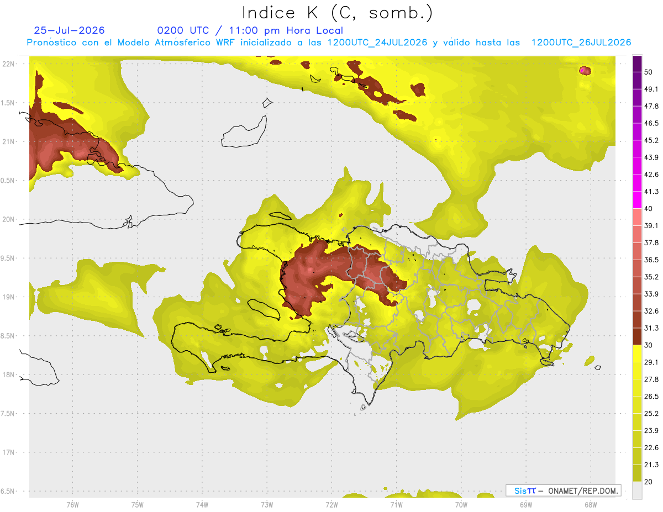The height and width of the screenshot is (512, 663).
Task: Click the latitude label "22N"
Action: 9,64
